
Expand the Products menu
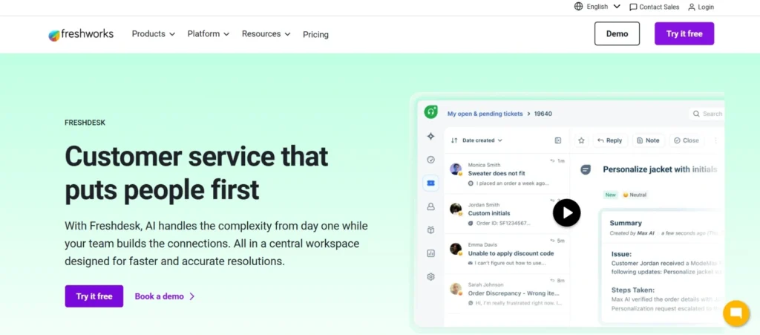(x=153, y=34)
